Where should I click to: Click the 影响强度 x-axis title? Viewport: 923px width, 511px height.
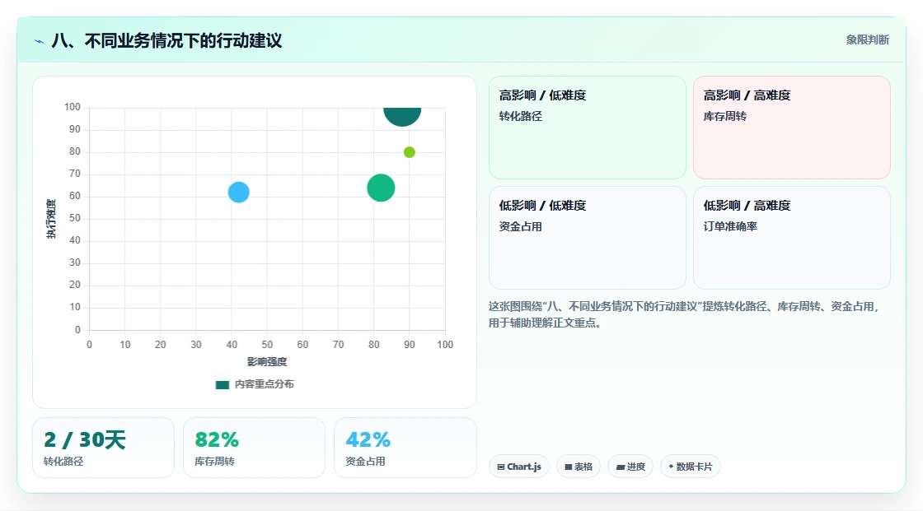267,361
